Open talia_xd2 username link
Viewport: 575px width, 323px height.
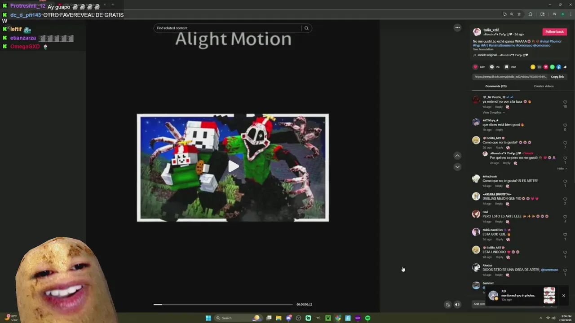click(x=491, y=30)
